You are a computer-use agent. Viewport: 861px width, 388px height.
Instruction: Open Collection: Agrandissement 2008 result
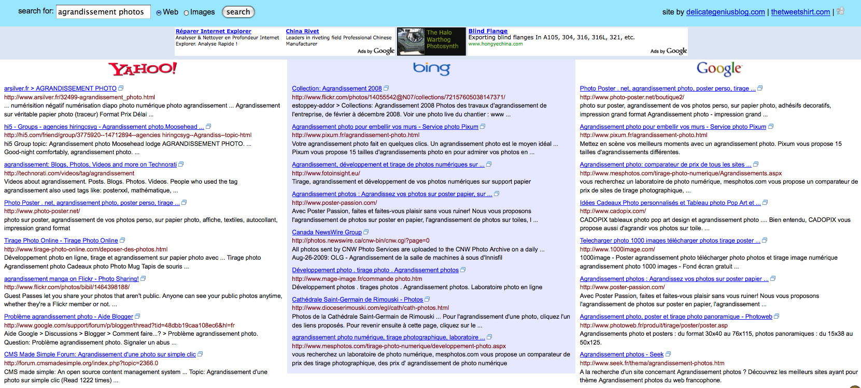pyautogui.click(x=337, y=88)
